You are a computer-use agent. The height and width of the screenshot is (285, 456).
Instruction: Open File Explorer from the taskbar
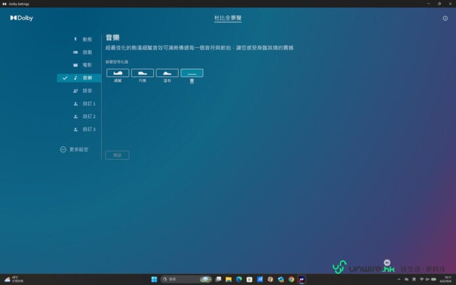229,279
